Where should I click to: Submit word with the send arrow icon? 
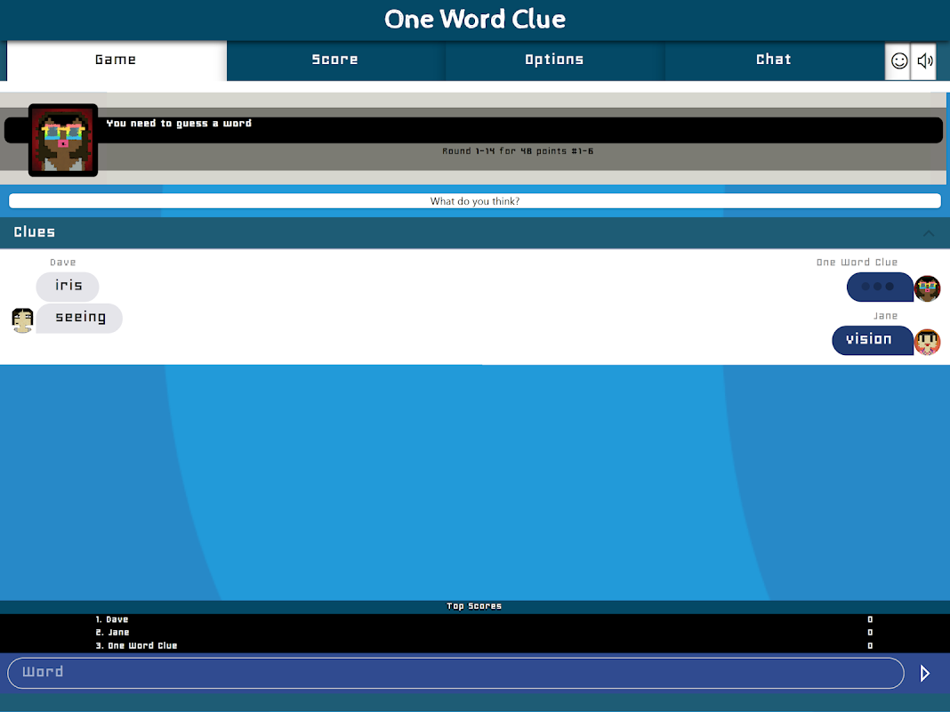click(x=924, y=673)
